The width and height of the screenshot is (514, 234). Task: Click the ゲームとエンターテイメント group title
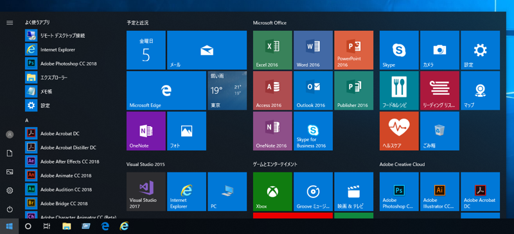tap(275, 164)
